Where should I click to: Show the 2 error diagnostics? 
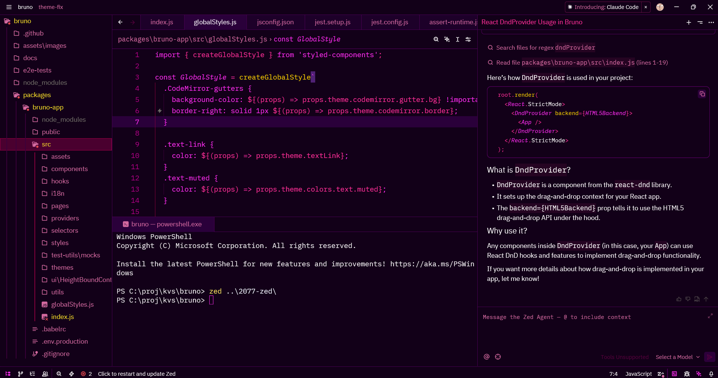(86, 374)
